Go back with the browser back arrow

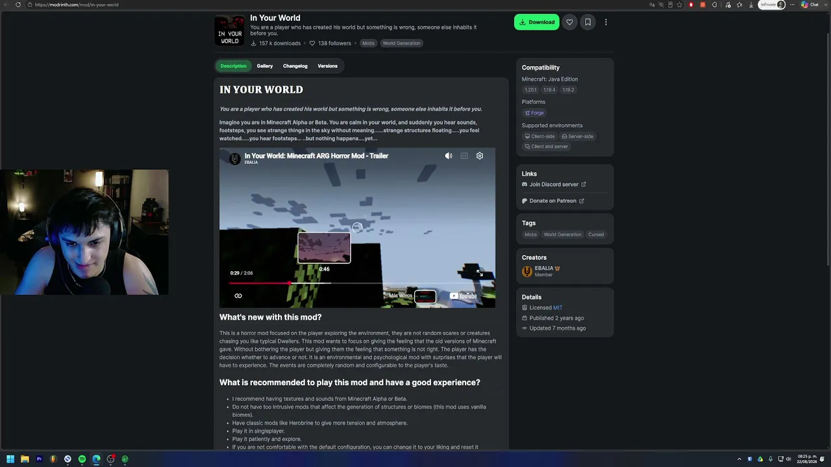tap(6, 5)
